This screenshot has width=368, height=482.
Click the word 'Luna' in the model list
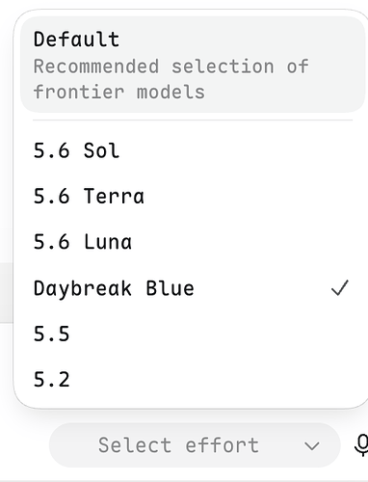pos(108,242)
